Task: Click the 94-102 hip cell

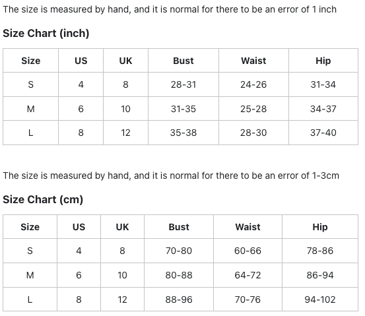Action: (320, 300)
